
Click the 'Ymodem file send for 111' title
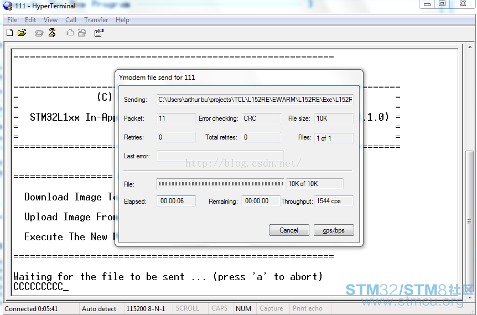tap(157, 78)
